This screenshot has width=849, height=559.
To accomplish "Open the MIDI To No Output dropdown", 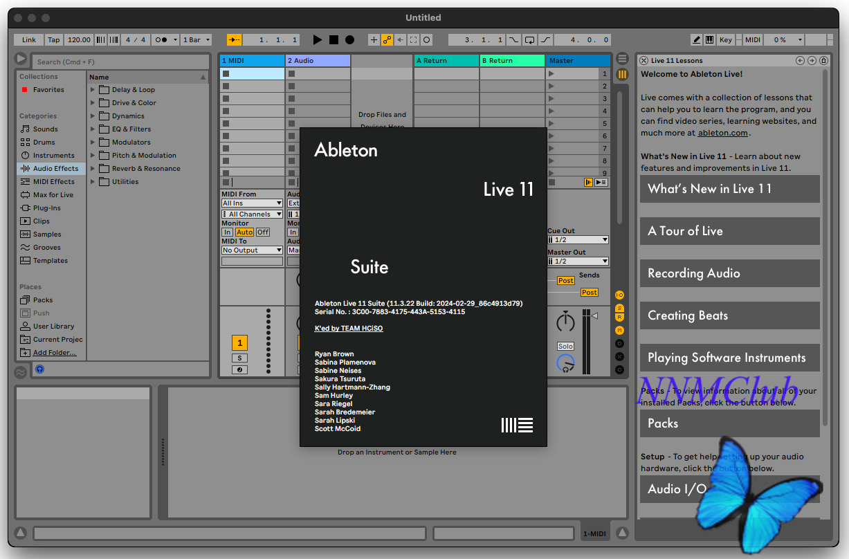I will (x=252, y=250).
